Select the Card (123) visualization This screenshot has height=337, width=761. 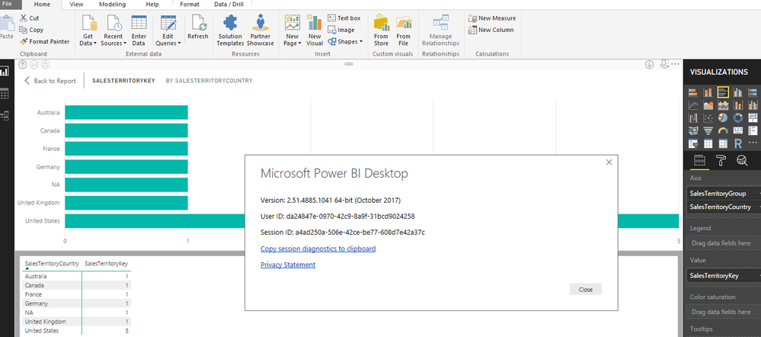(x=737, y=130)
